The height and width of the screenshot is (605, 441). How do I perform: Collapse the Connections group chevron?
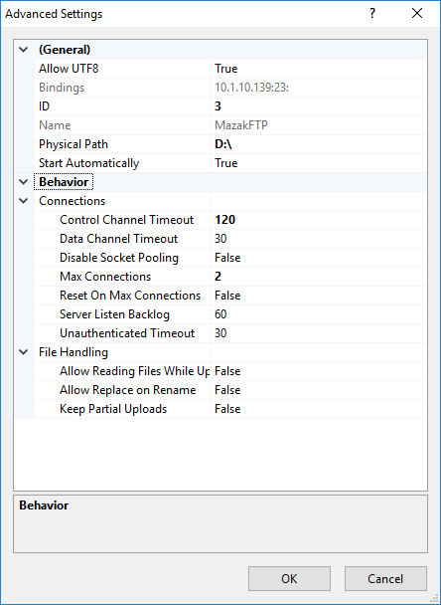tap(24, 201)
